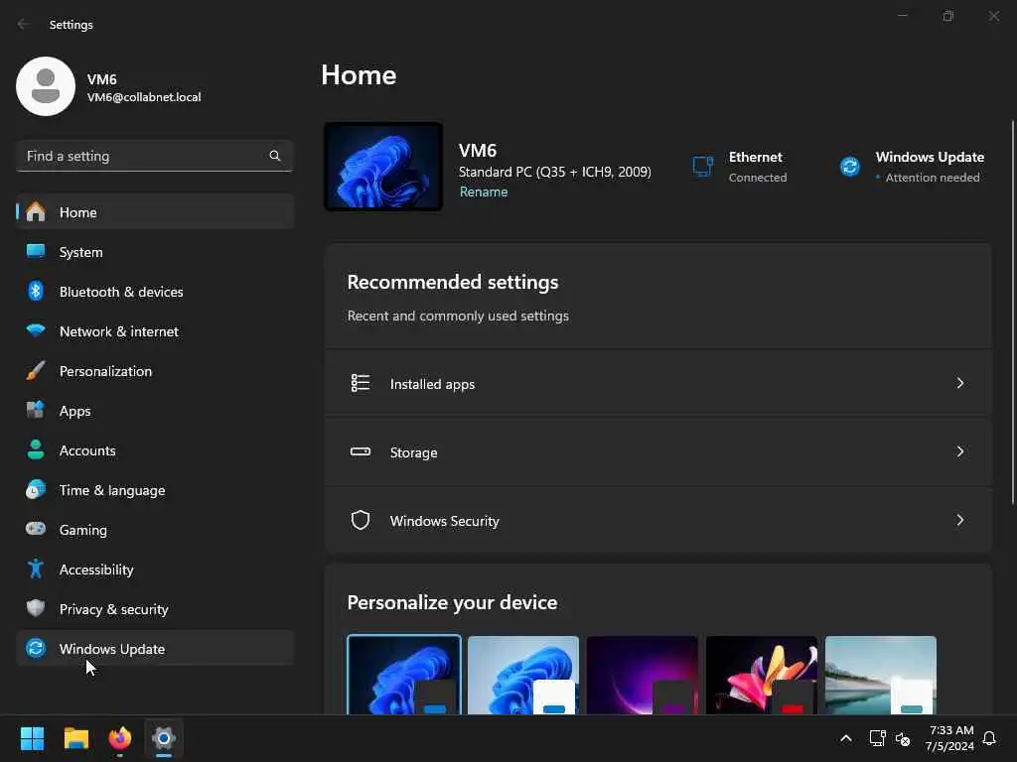
Task: Click the Accessibility figure icon
Action: tap(36, 569)
